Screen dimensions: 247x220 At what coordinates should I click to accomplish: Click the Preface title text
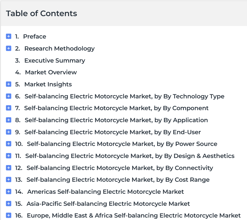35,37
